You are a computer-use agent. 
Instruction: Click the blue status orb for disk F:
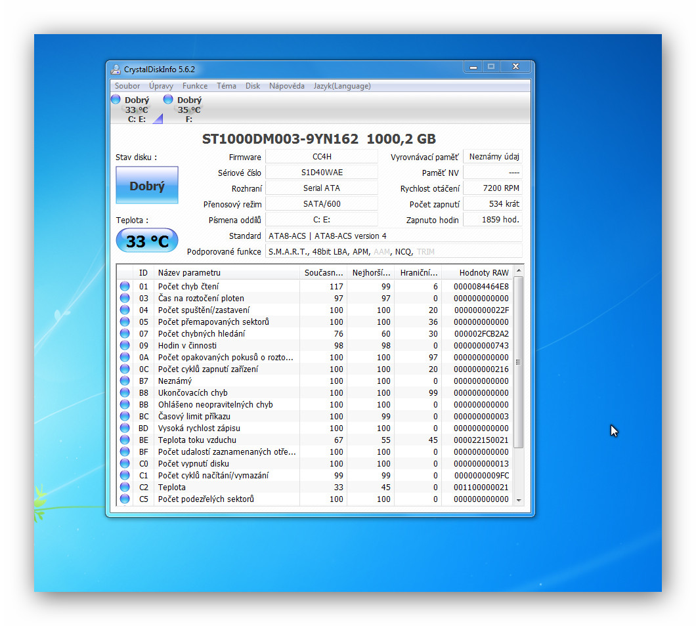pyautogui.click(x=168, y=99)
